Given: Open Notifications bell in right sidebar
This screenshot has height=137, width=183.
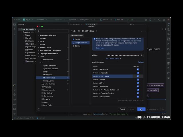Looking at the screenshot, I should pos(168,25).
